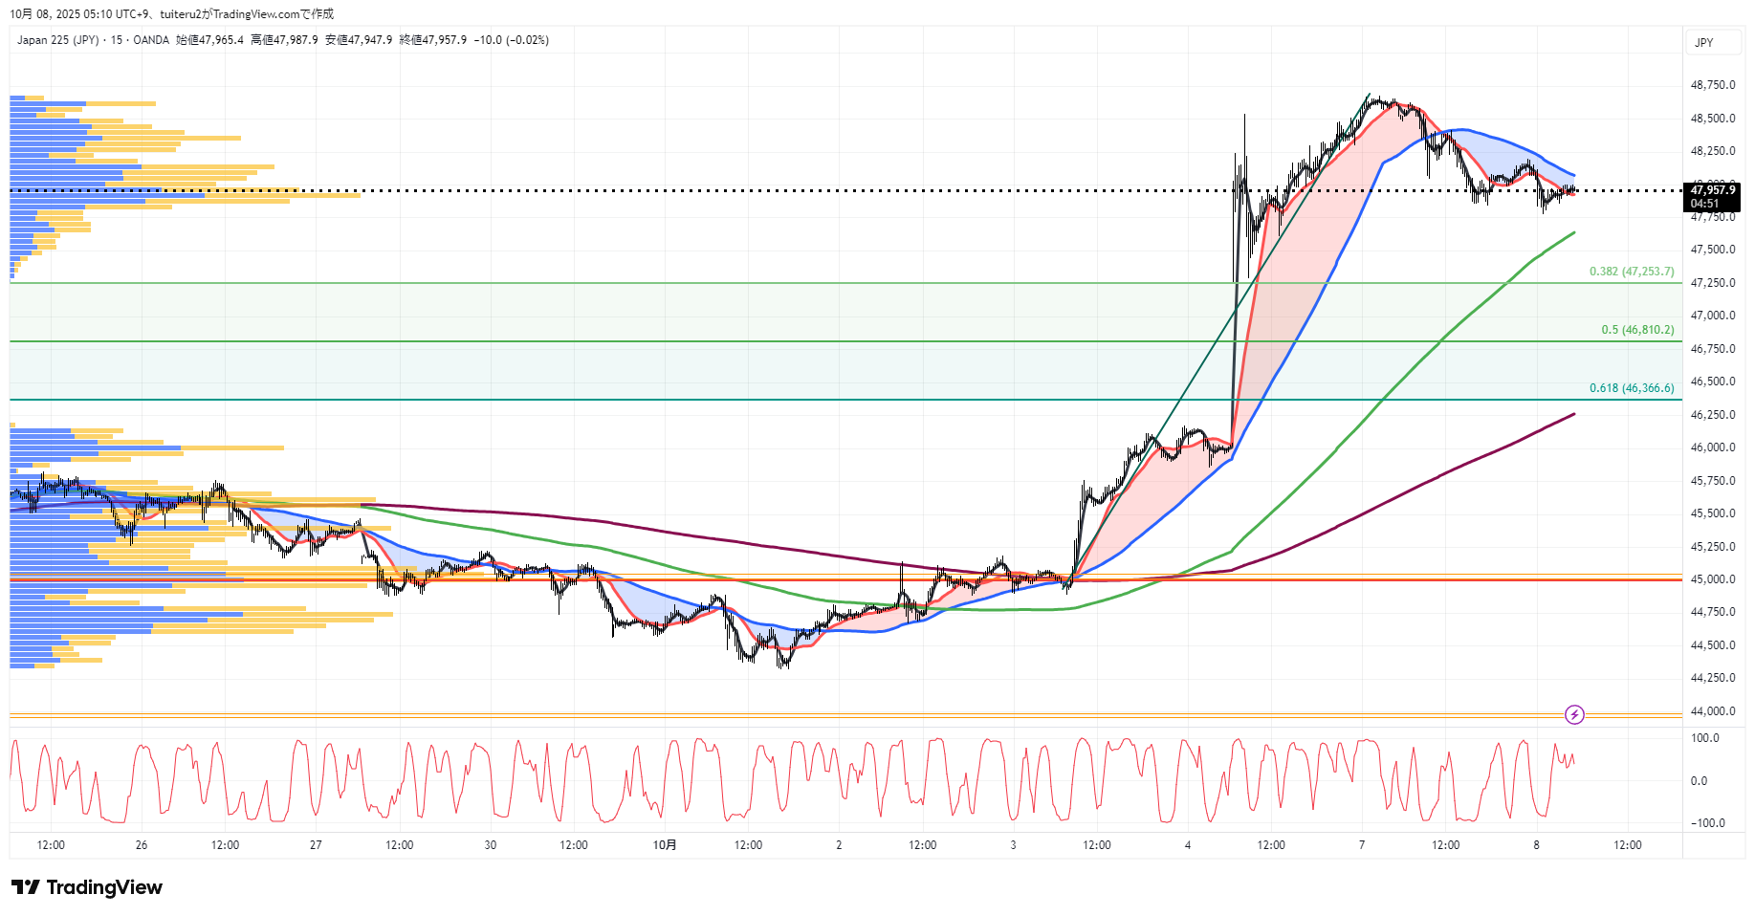Click the date 7 label on time axis
The image size is (1755, 916).
point(1362,845)
